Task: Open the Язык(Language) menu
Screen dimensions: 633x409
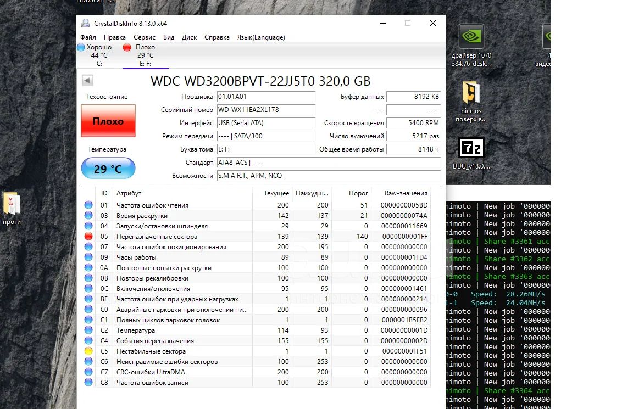Action: [261, 37]
